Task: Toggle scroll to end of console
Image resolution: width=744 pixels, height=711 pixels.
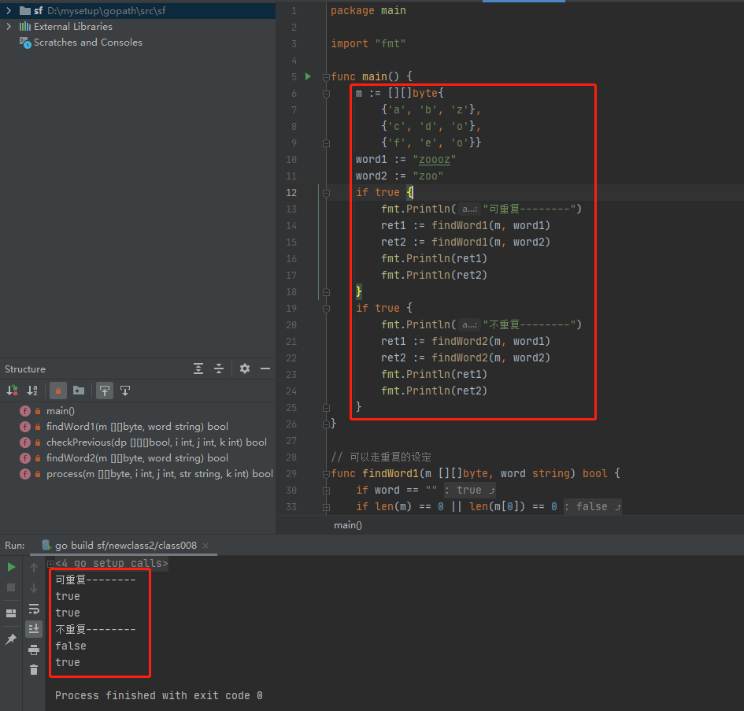Action: (x=34, y=629)
